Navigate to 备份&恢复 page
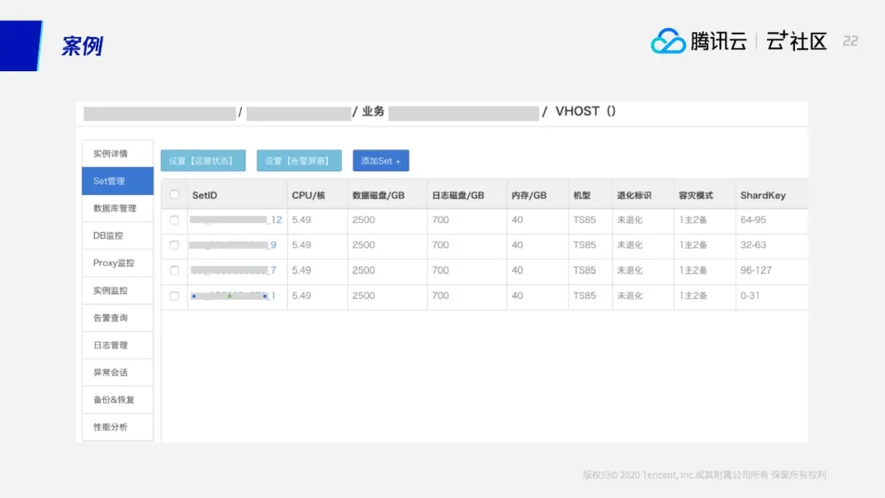The height and width of the screenshot is (498, 885). [x=117, y=400]
